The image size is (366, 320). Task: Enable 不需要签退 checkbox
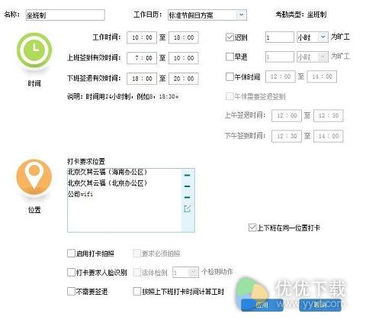point(71,291)
